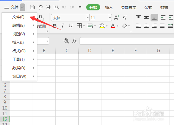The width and height of the screenshot is (174, 125).
Task: Click the justify alignment icon
Action: [x=162, y=26]
